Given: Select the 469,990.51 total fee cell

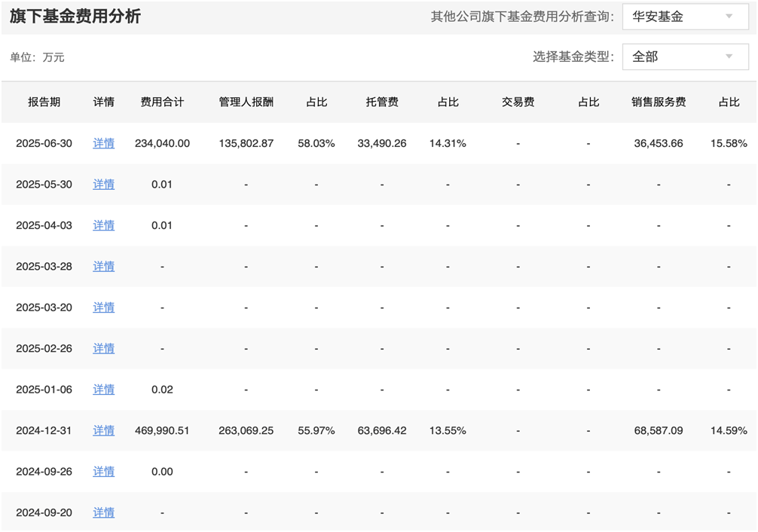Looking at the screenshot, I should 162,430.
